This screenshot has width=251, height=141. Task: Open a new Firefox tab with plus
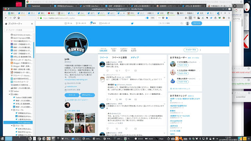pyautogui.click(x=225, y=13)
